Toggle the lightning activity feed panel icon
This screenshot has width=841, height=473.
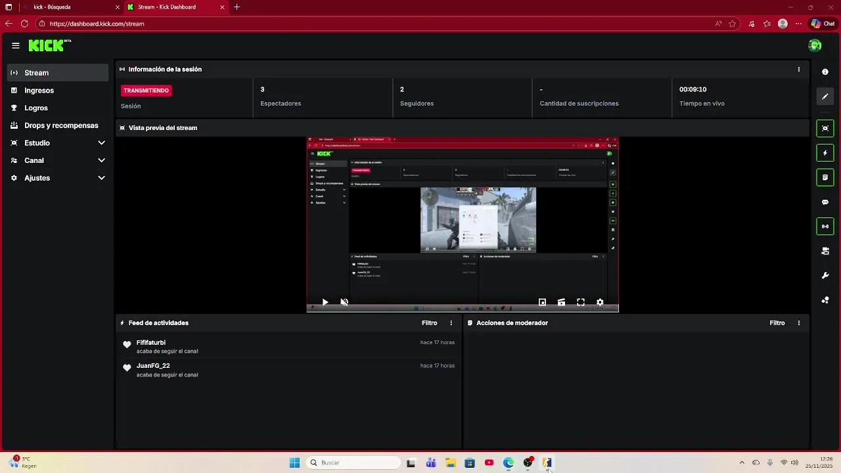(x=825, y=153)
